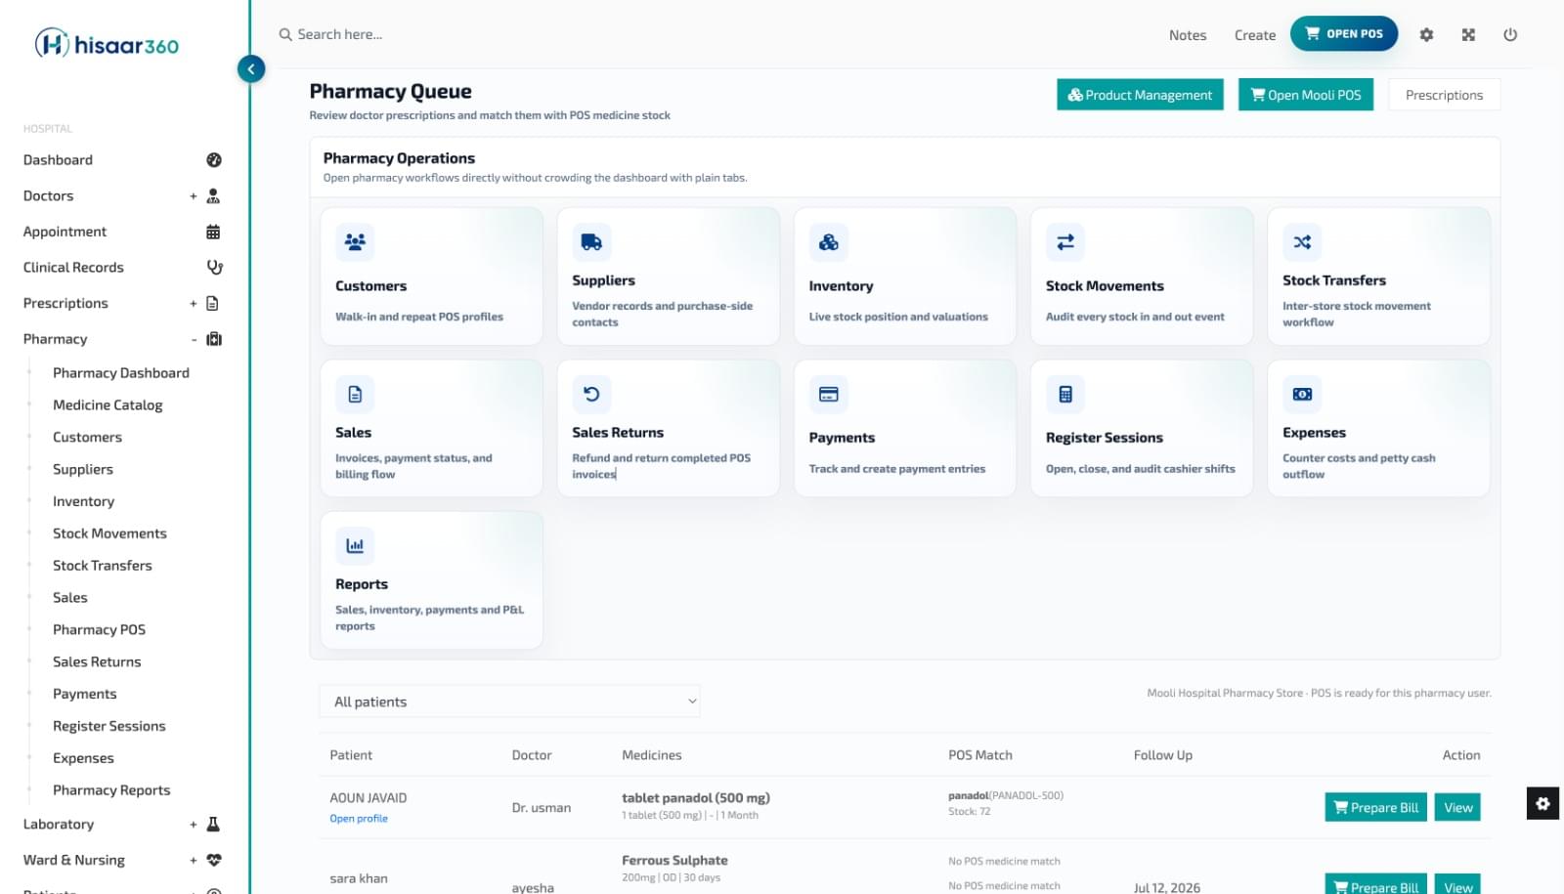Open Dashboard in the sidebar
The image size is (1564, 894).
click(x=58, y=160)
